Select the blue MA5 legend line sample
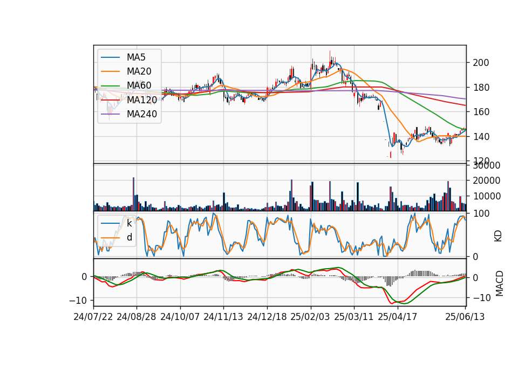Viewport: 518px width, 373px height. coord(110,57)
